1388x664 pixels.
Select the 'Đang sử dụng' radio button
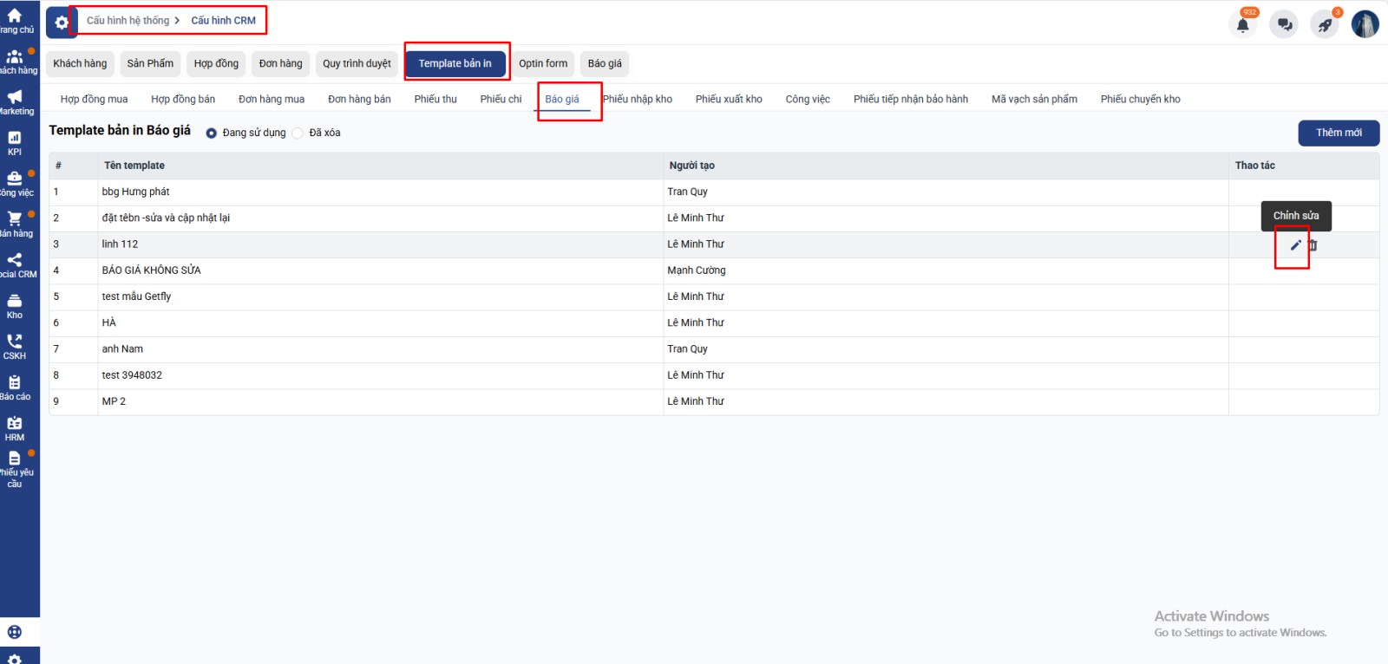click(x=211, y=133)
